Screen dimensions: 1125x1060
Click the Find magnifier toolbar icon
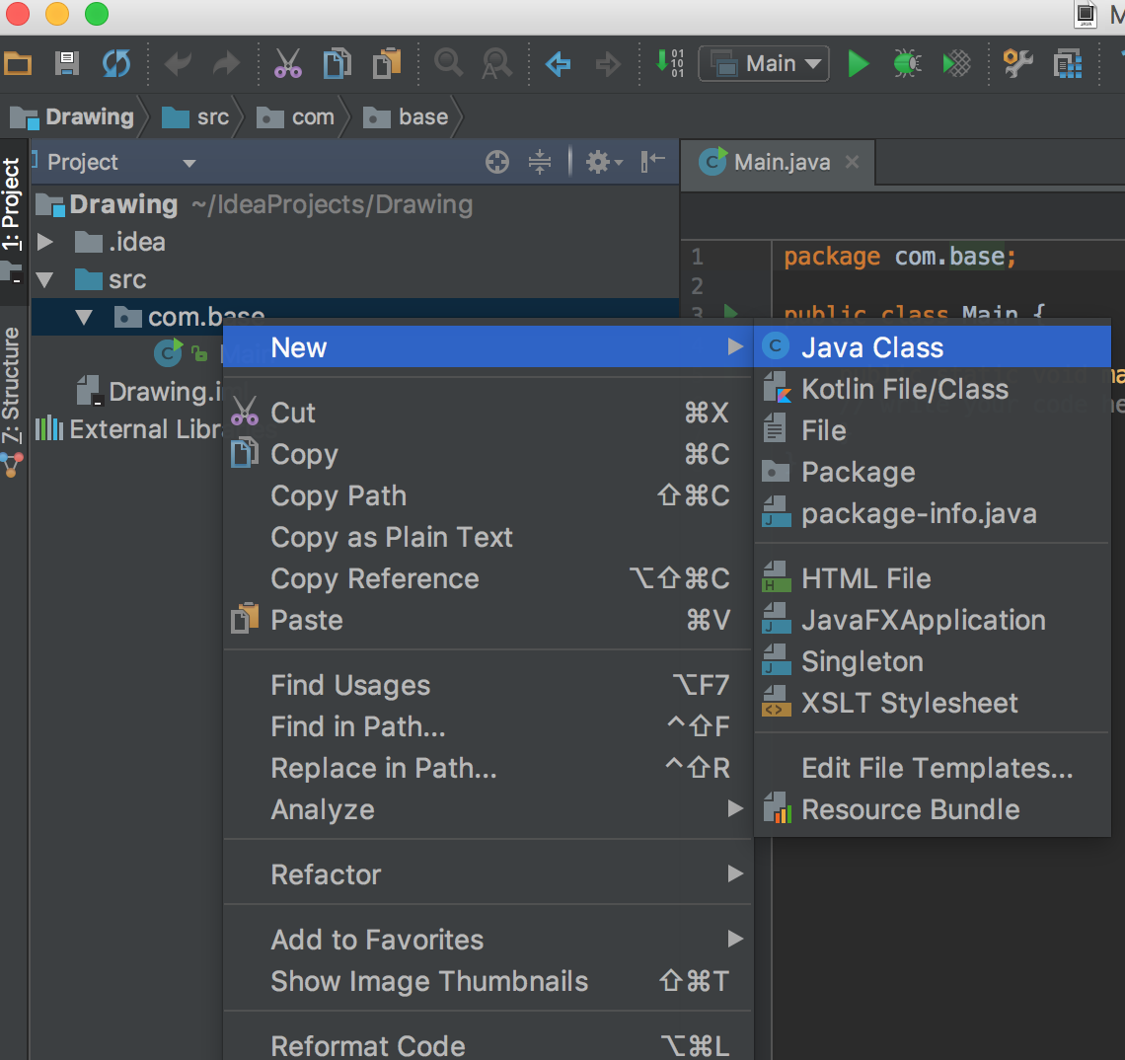(x=448, y=63)
